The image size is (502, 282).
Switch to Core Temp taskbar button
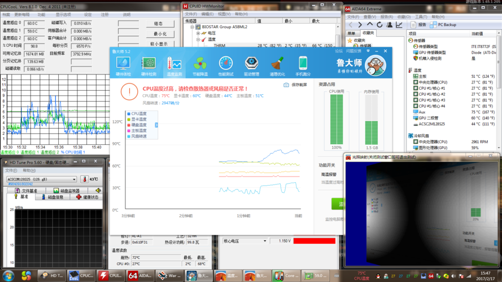click(286, 275)
